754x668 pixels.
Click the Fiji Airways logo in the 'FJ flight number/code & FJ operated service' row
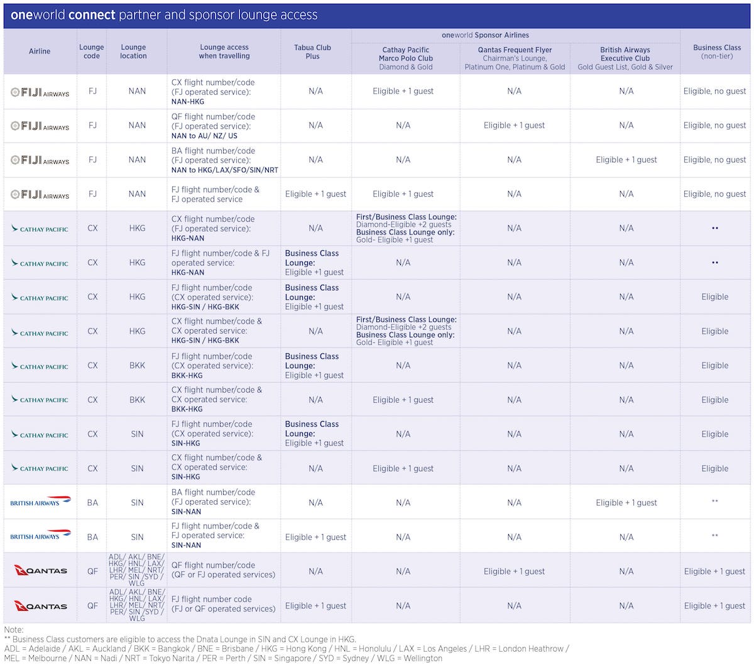click(40, 194)
